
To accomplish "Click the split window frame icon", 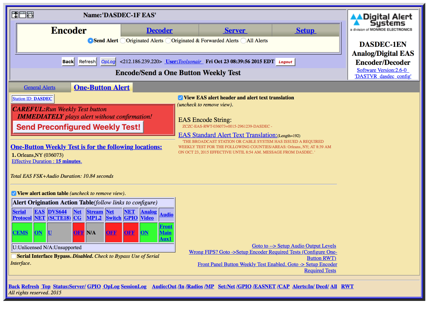I will click(x=23, y=15).
